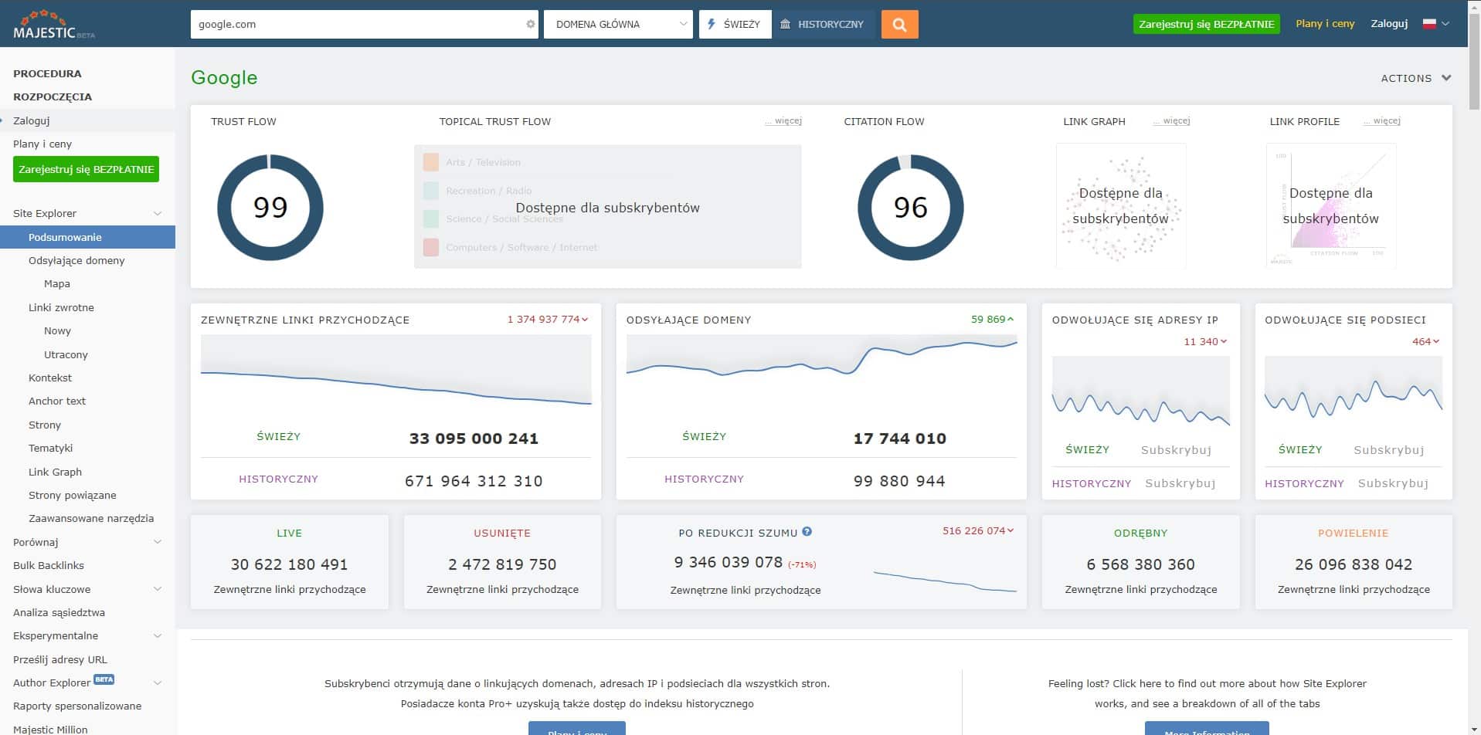The width and height of the screenshot is (1481, 735).
Task: Click the Majestic logo
Action: point(54,25)
